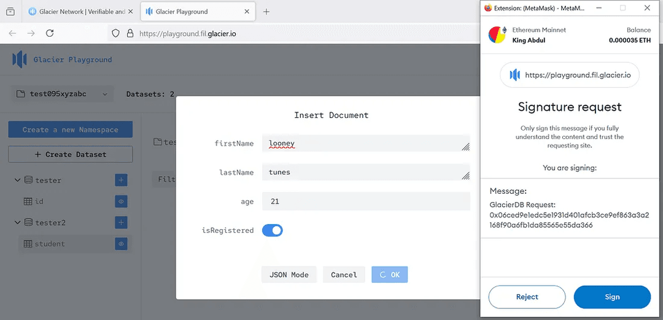Click the Ethereum Mainnet network label
663x320 pixels.
539,30
